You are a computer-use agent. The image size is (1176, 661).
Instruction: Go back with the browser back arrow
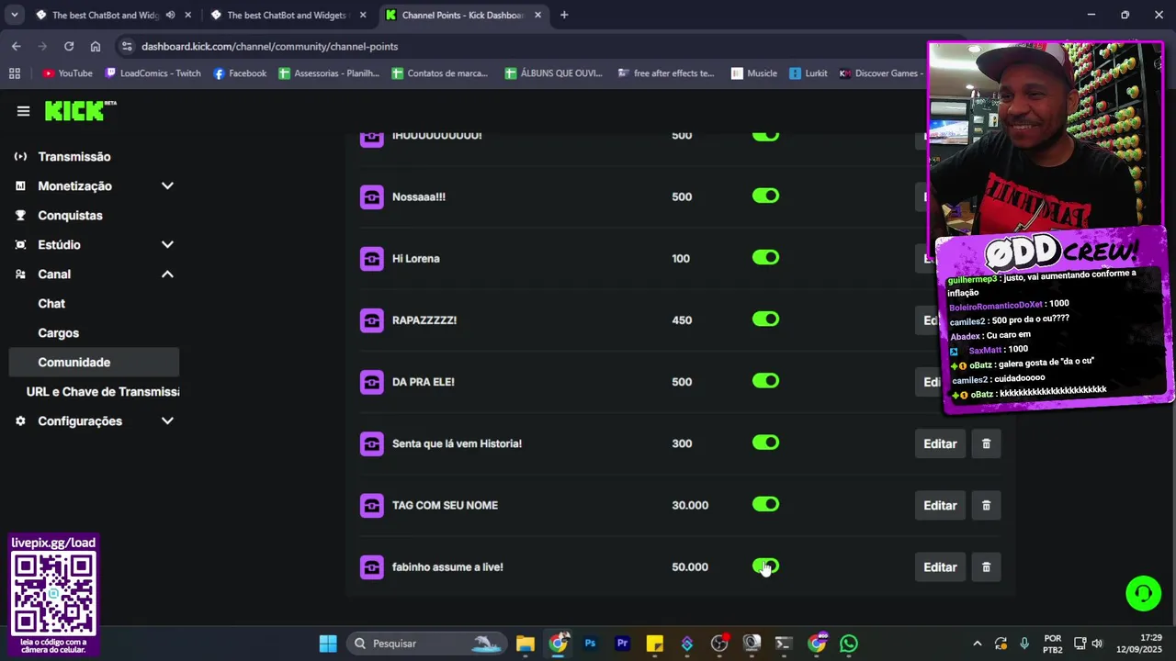[x=17, y=46]
